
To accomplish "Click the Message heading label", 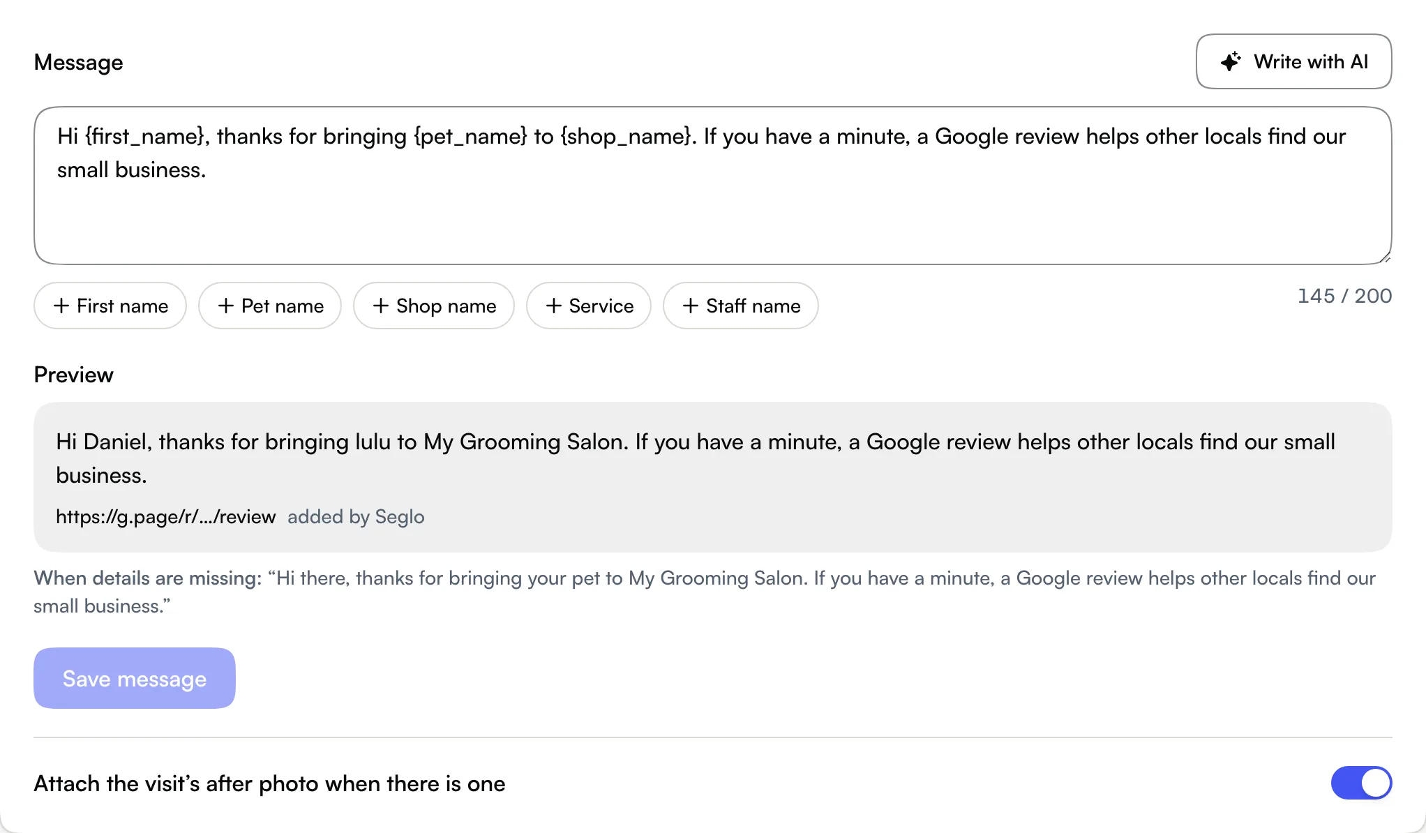I will click(x=79, y=62).
